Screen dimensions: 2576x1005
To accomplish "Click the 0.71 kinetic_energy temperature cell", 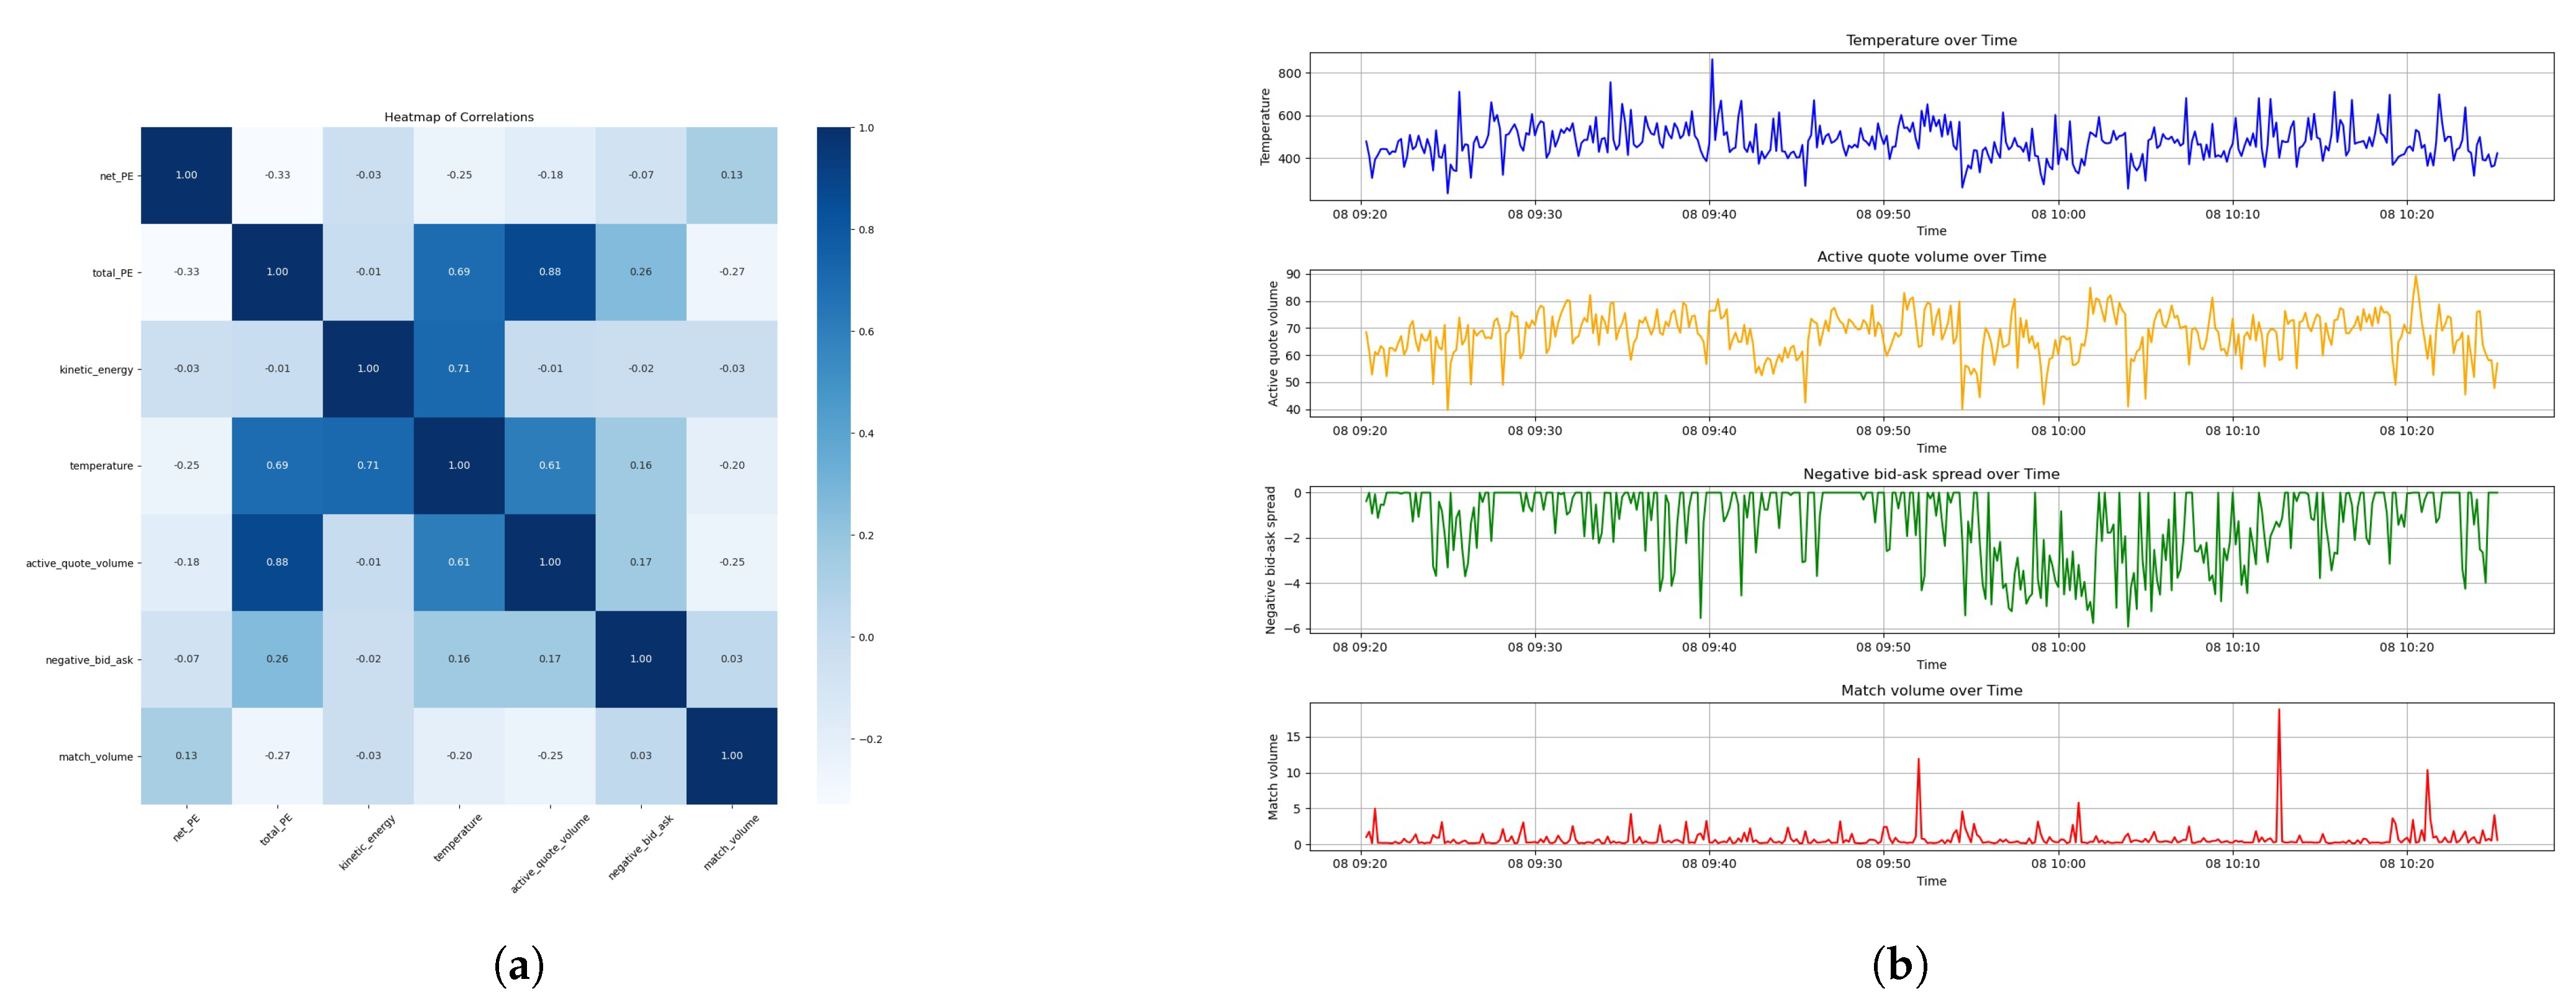I will [459, 369].
